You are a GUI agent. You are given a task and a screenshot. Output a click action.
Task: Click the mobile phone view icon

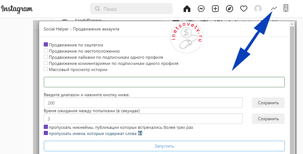(x=286, y=8)
